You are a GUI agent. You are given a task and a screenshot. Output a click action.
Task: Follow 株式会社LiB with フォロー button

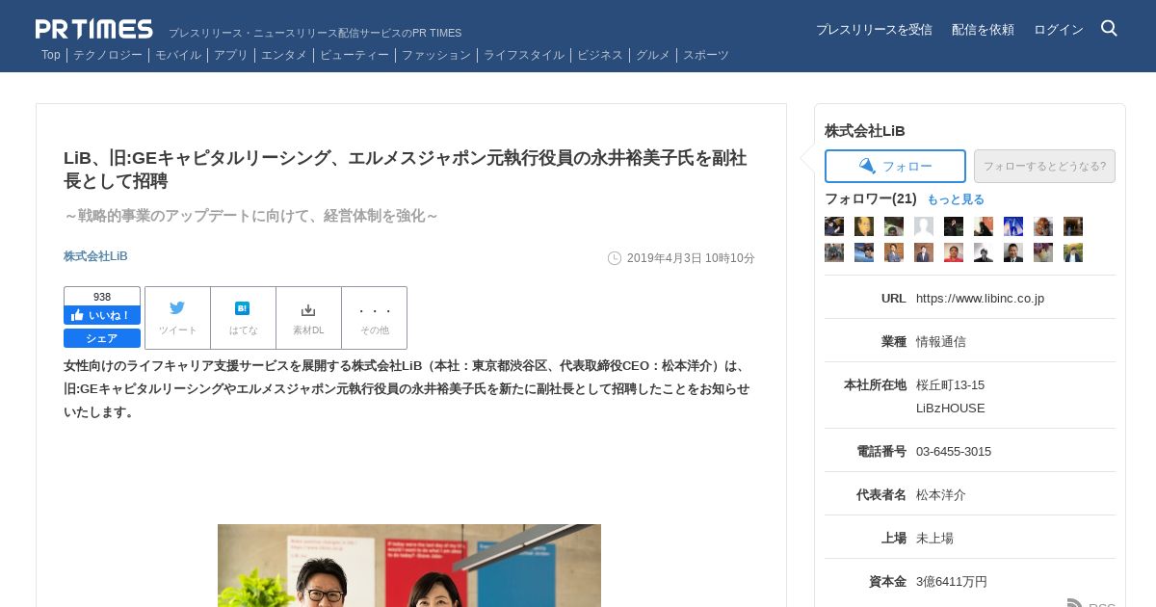895,166
